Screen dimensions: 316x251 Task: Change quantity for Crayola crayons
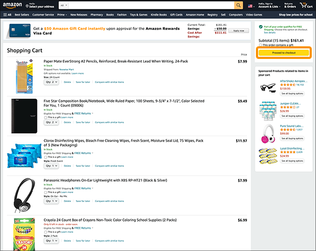point(52,240)
